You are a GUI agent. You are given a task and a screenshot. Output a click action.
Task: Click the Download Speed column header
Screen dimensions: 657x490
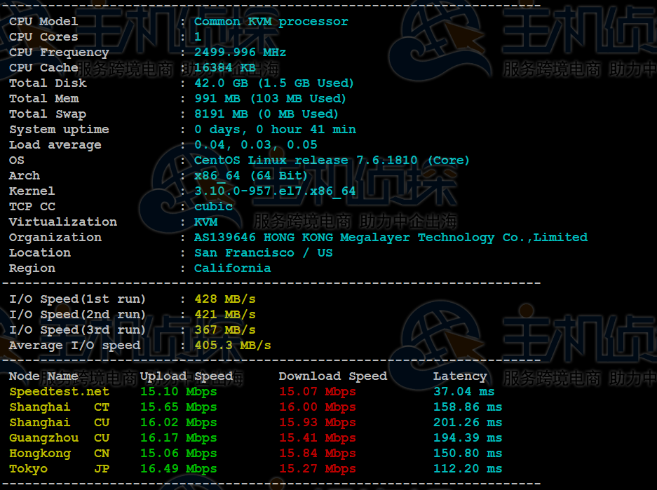click(x=332, y=376)
